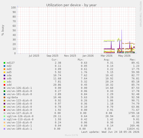The height and width of the screenshot is (138, 143).
Task: Select the md127 legend label
Action: pos(10,63)
